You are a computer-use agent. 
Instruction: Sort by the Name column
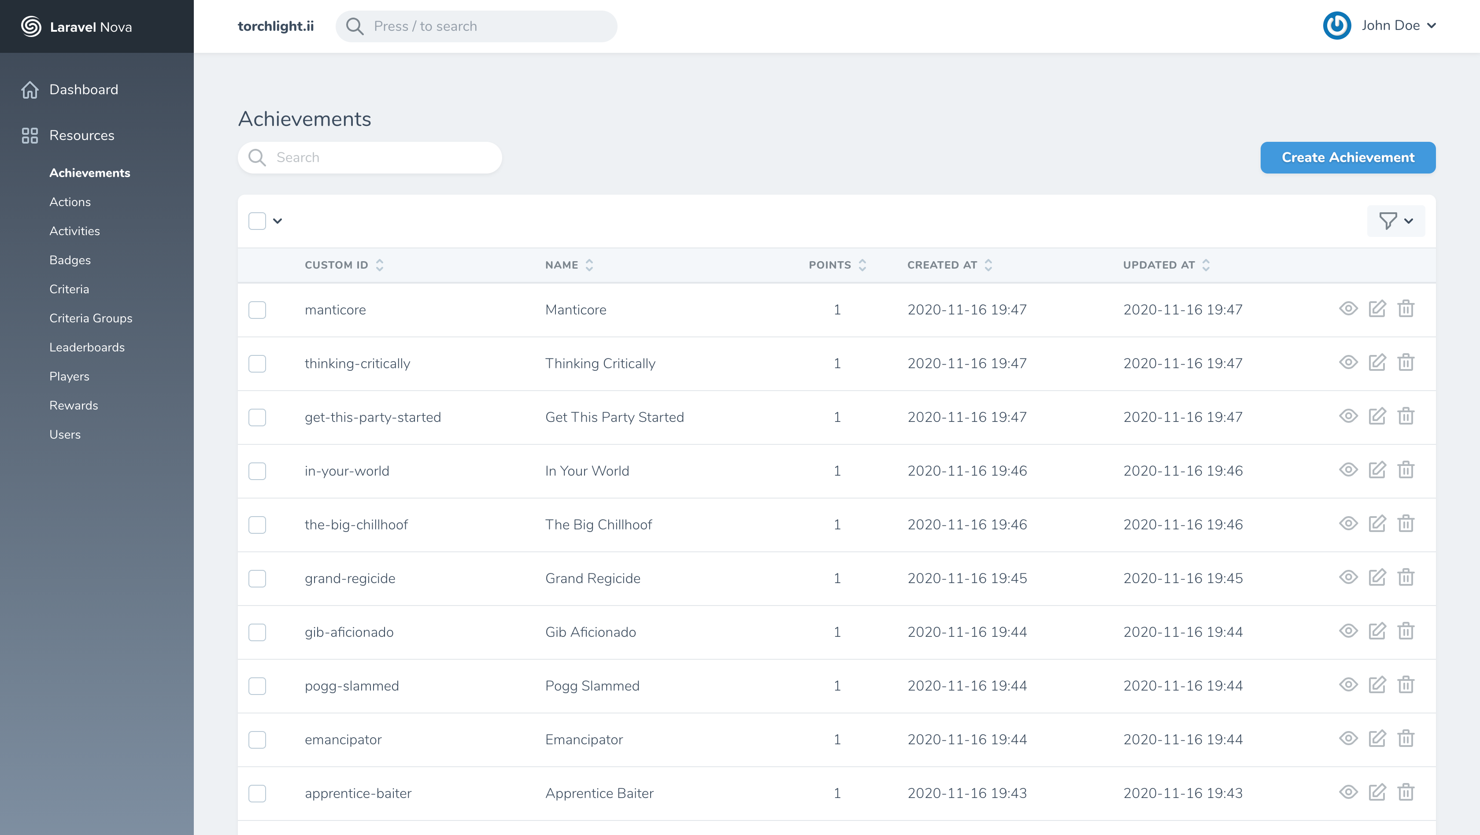pyautogui.click(x=569, y=265)
